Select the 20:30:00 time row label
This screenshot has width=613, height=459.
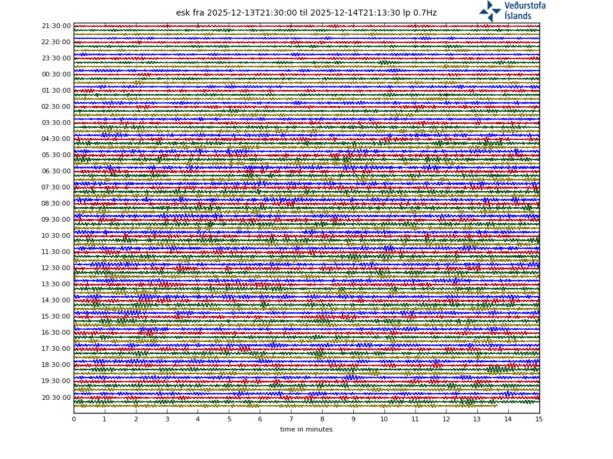point(56,398)
